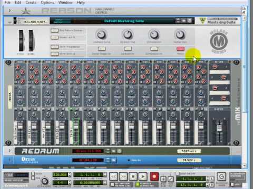Turn aux return 1 knob in mixer master
This screenshot has height=189, width=253.
pos(215,67)
